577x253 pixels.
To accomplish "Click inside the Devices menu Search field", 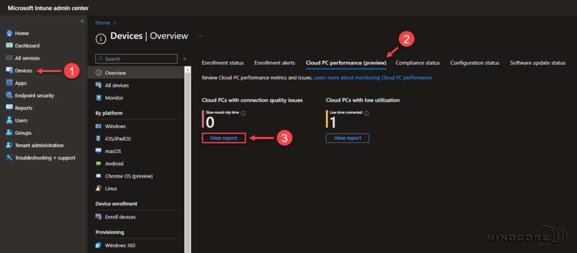I will (x=136, y=58).
